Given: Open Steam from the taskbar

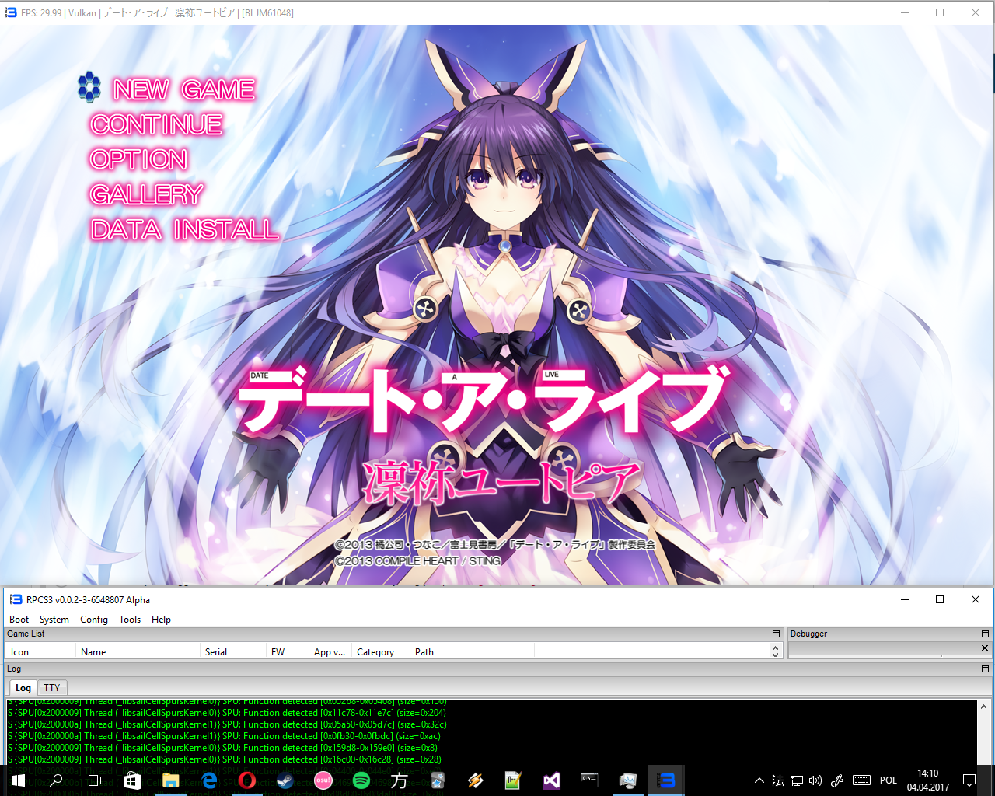Looking at the screenshot, I should click(285, 780).
